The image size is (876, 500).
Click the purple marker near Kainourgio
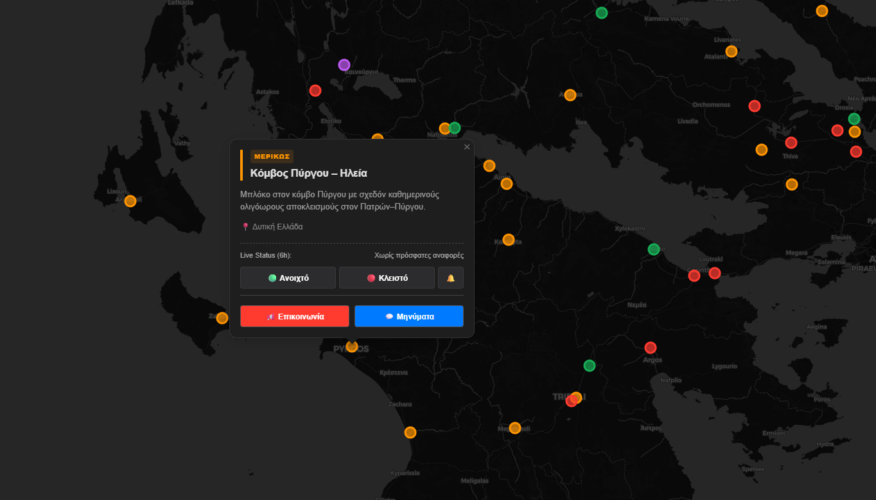click(344, 65)
